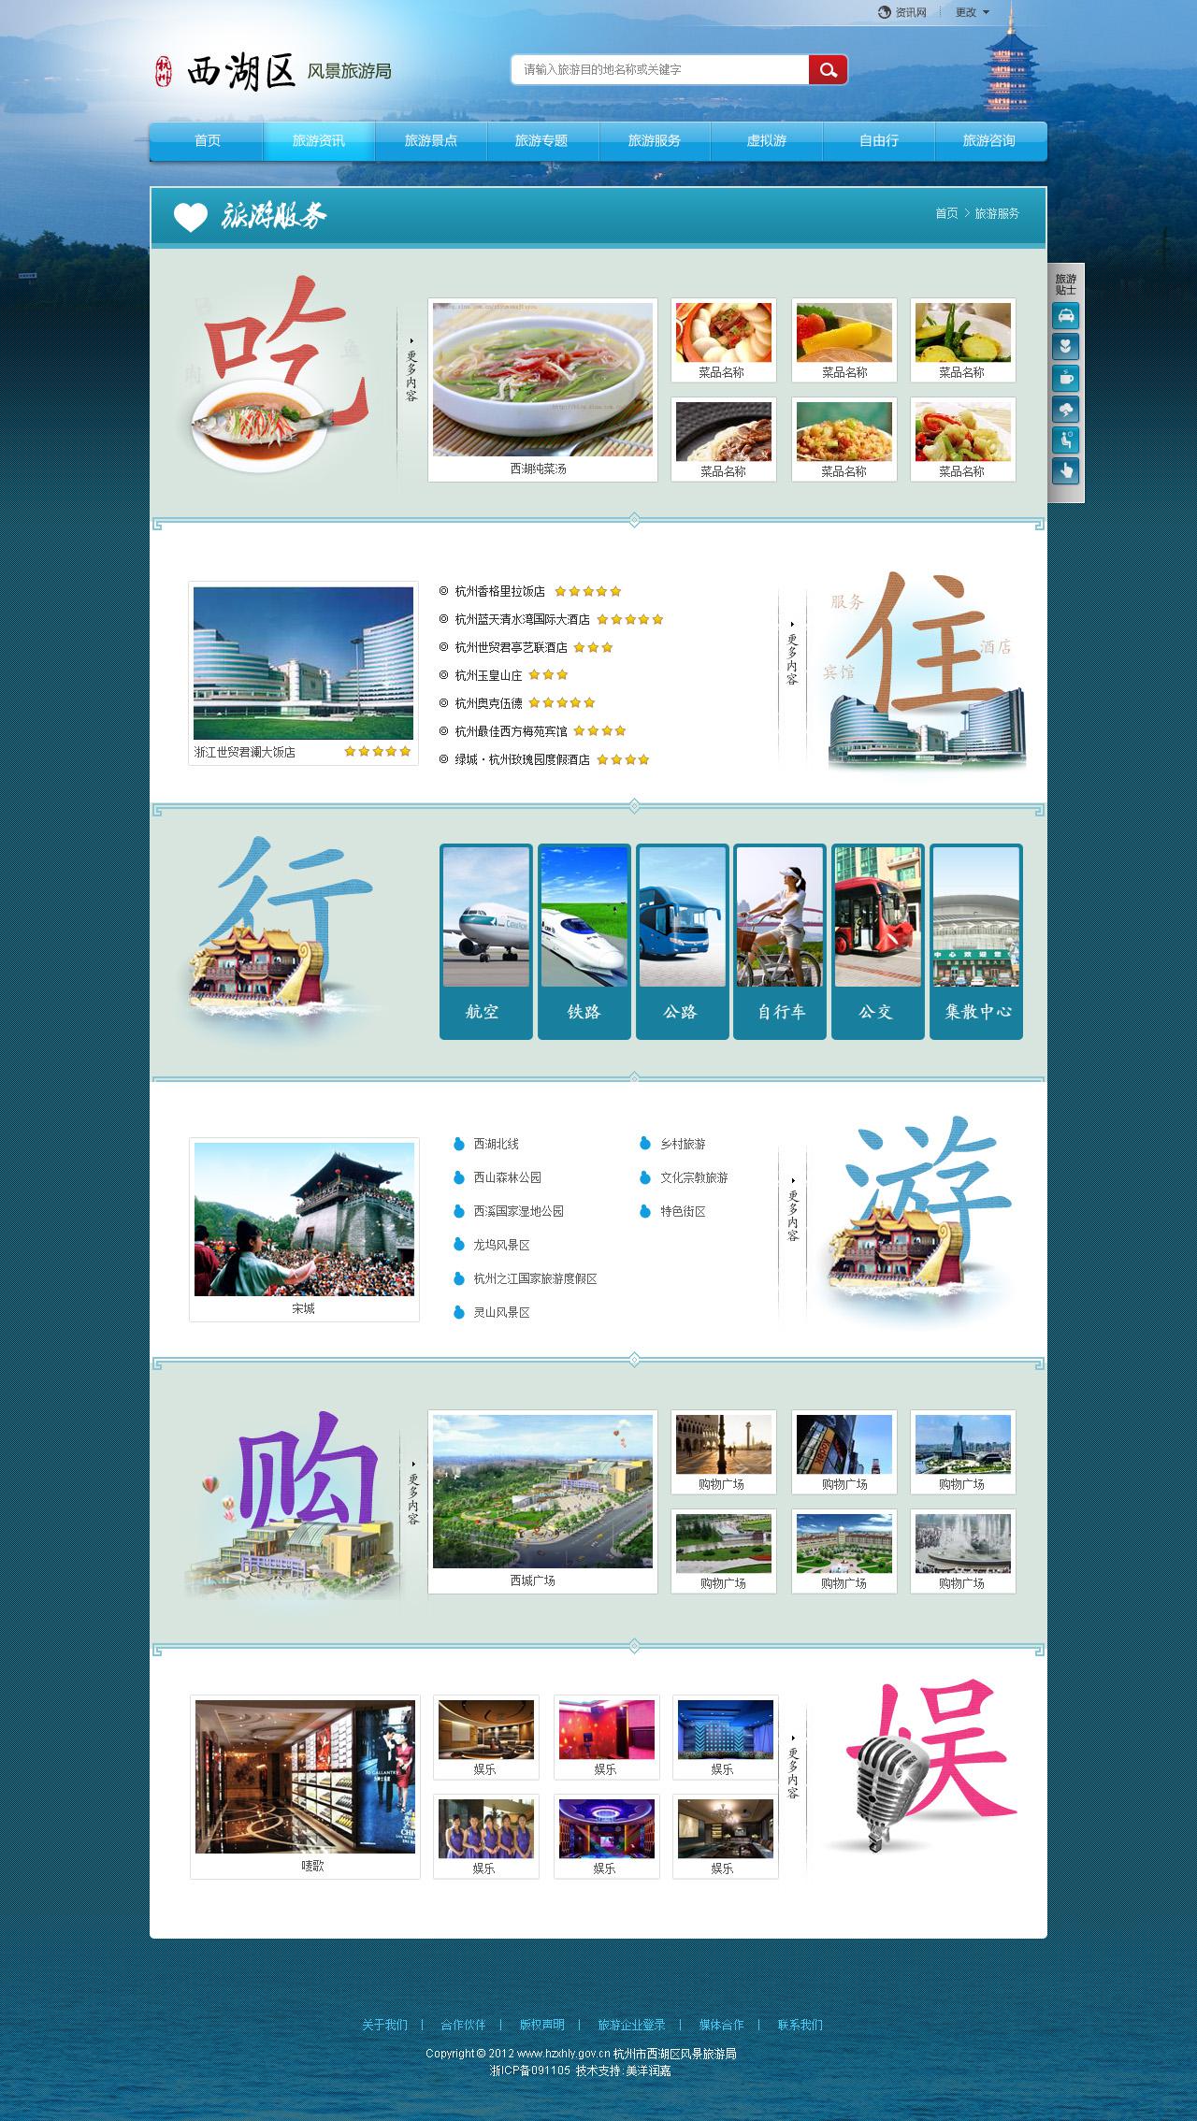Click the heart flower icon in sidebar

[1065, 347]
